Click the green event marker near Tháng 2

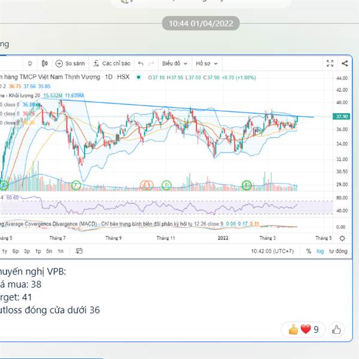(x=247, y=185)
